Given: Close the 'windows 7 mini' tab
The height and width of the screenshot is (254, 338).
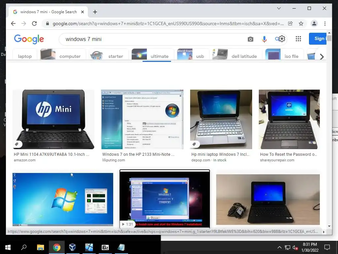Looking at the screenshot, I should point(82,12).
